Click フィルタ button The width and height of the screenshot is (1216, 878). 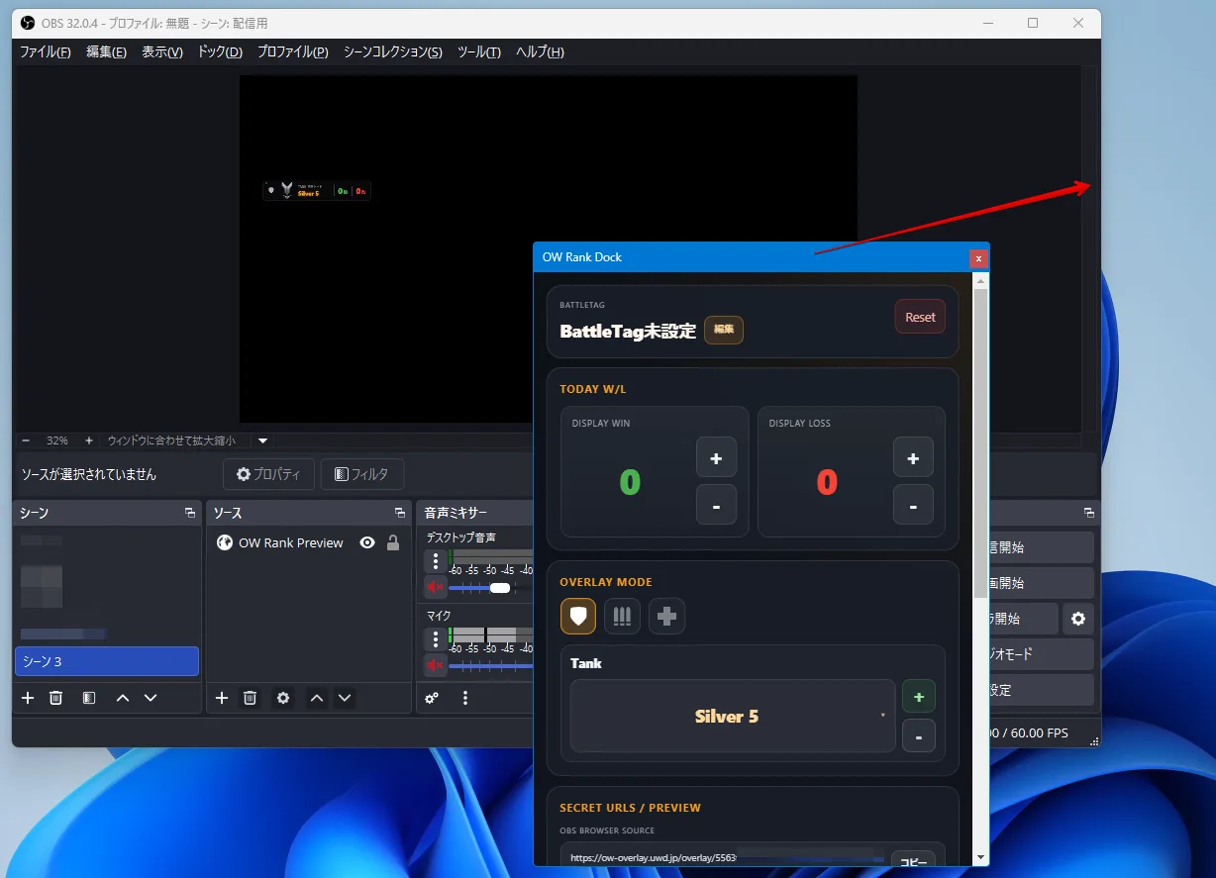361,474
